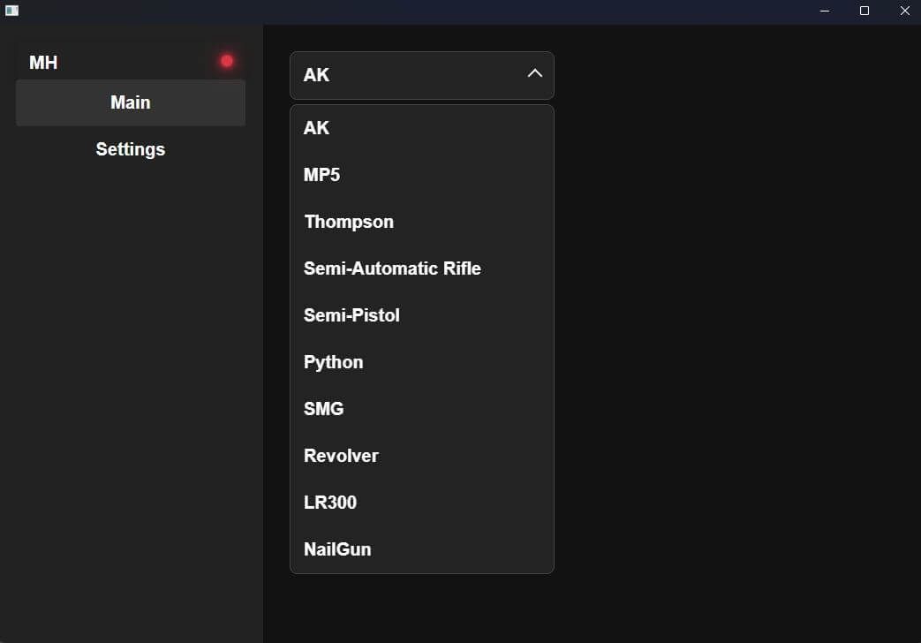921x643 pixels.
Task: Open the Main tab in the sidebar
Action: (131, 102)
